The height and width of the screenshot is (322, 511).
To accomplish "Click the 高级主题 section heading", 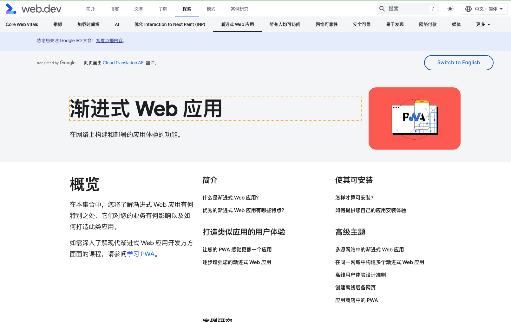I will (350, 232).
